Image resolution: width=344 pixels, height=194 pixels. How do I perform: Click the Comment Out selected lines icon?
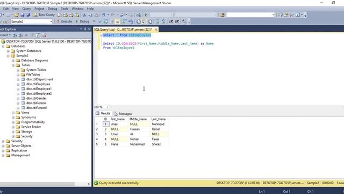pos(157,22)
